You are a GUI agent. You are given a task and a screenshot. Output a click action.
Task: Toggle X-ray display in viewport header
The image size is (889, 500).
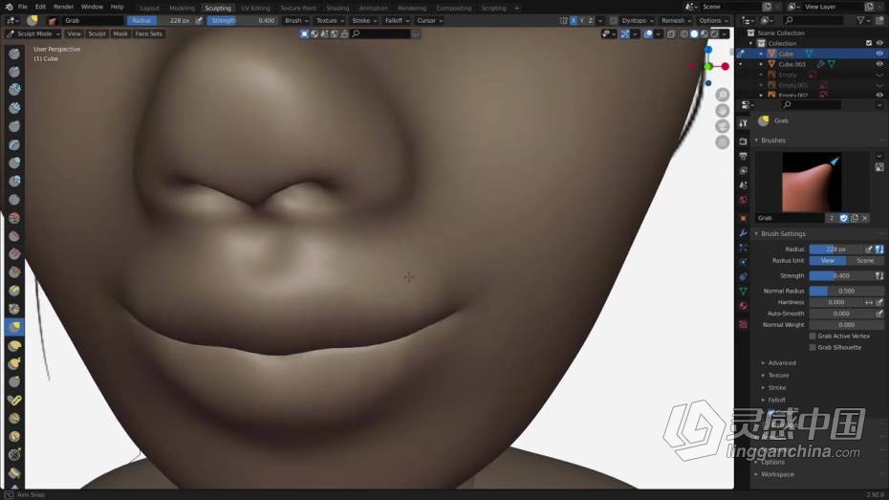(671, 34)
